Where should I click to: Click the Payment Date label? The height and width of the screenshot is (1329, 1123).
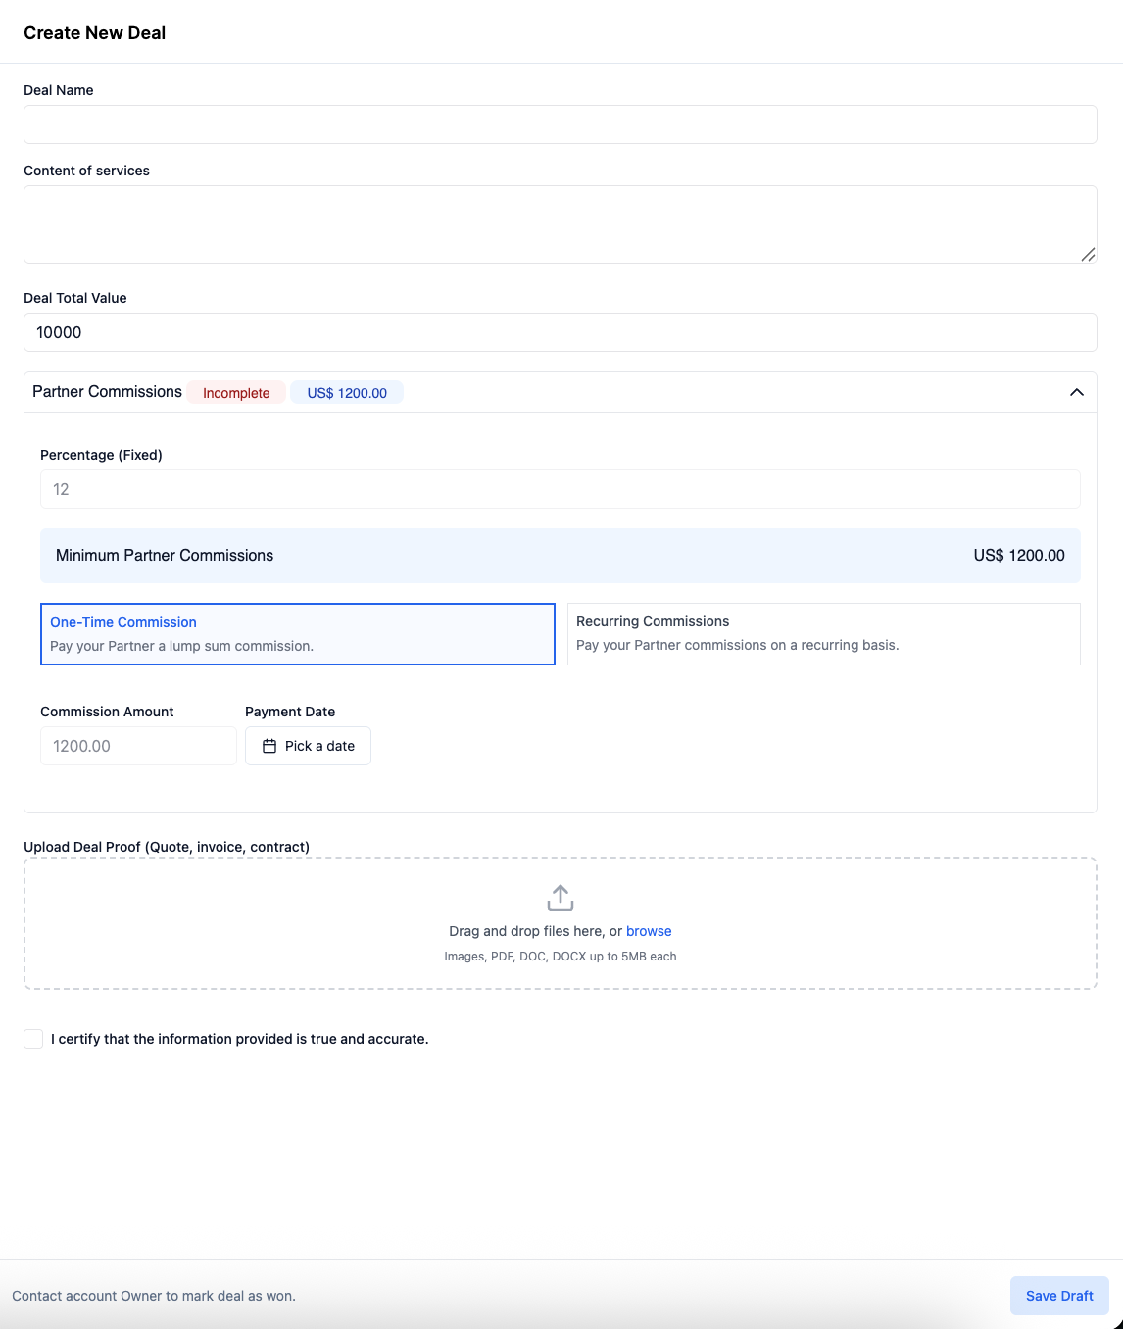(290, 712)
